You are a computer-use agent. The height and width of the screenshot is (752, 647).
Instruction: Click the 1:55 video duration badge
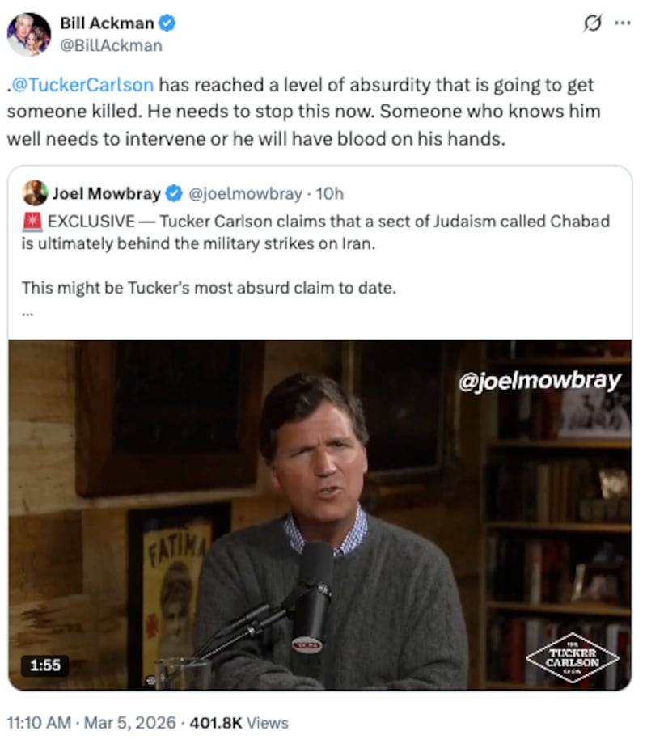[x=44, y=665]
